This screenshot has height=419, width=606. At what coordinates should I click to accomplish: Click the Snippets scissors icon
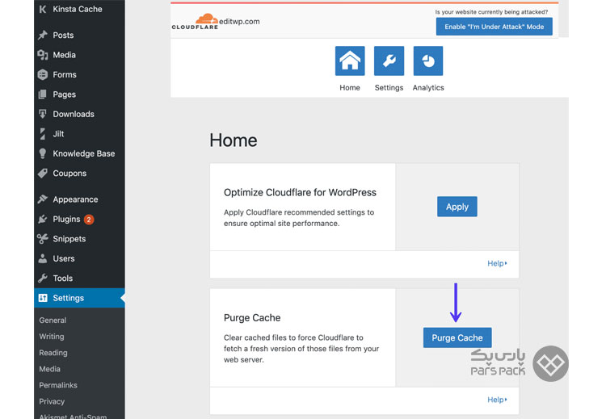(43, 239)
